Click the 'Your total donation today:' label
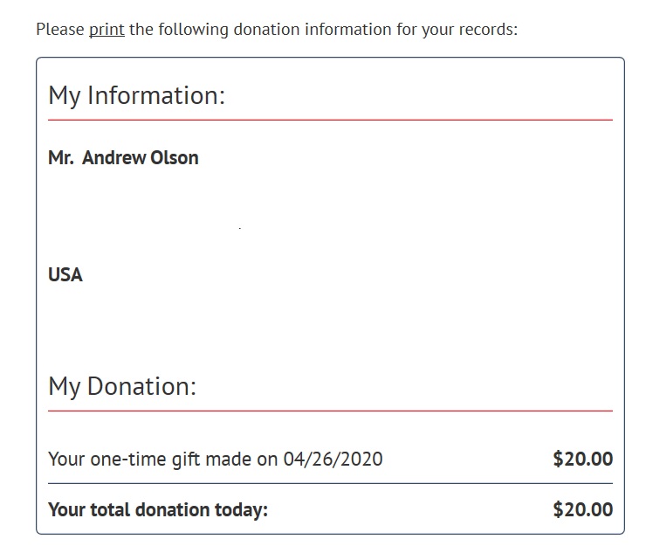This screenshot has width=646, height=553. pos(158,509)
